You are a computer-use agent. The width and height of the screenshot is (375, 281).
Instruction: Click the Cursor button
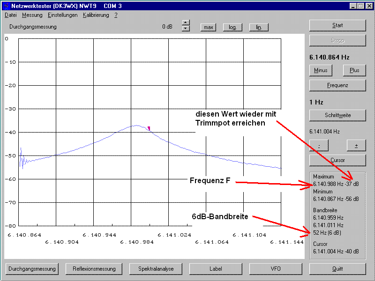pos(337,160)
